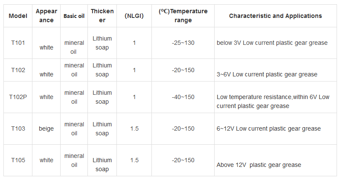Click the 3~6V Low current description
340x178 pixels.
coord(267,74)
